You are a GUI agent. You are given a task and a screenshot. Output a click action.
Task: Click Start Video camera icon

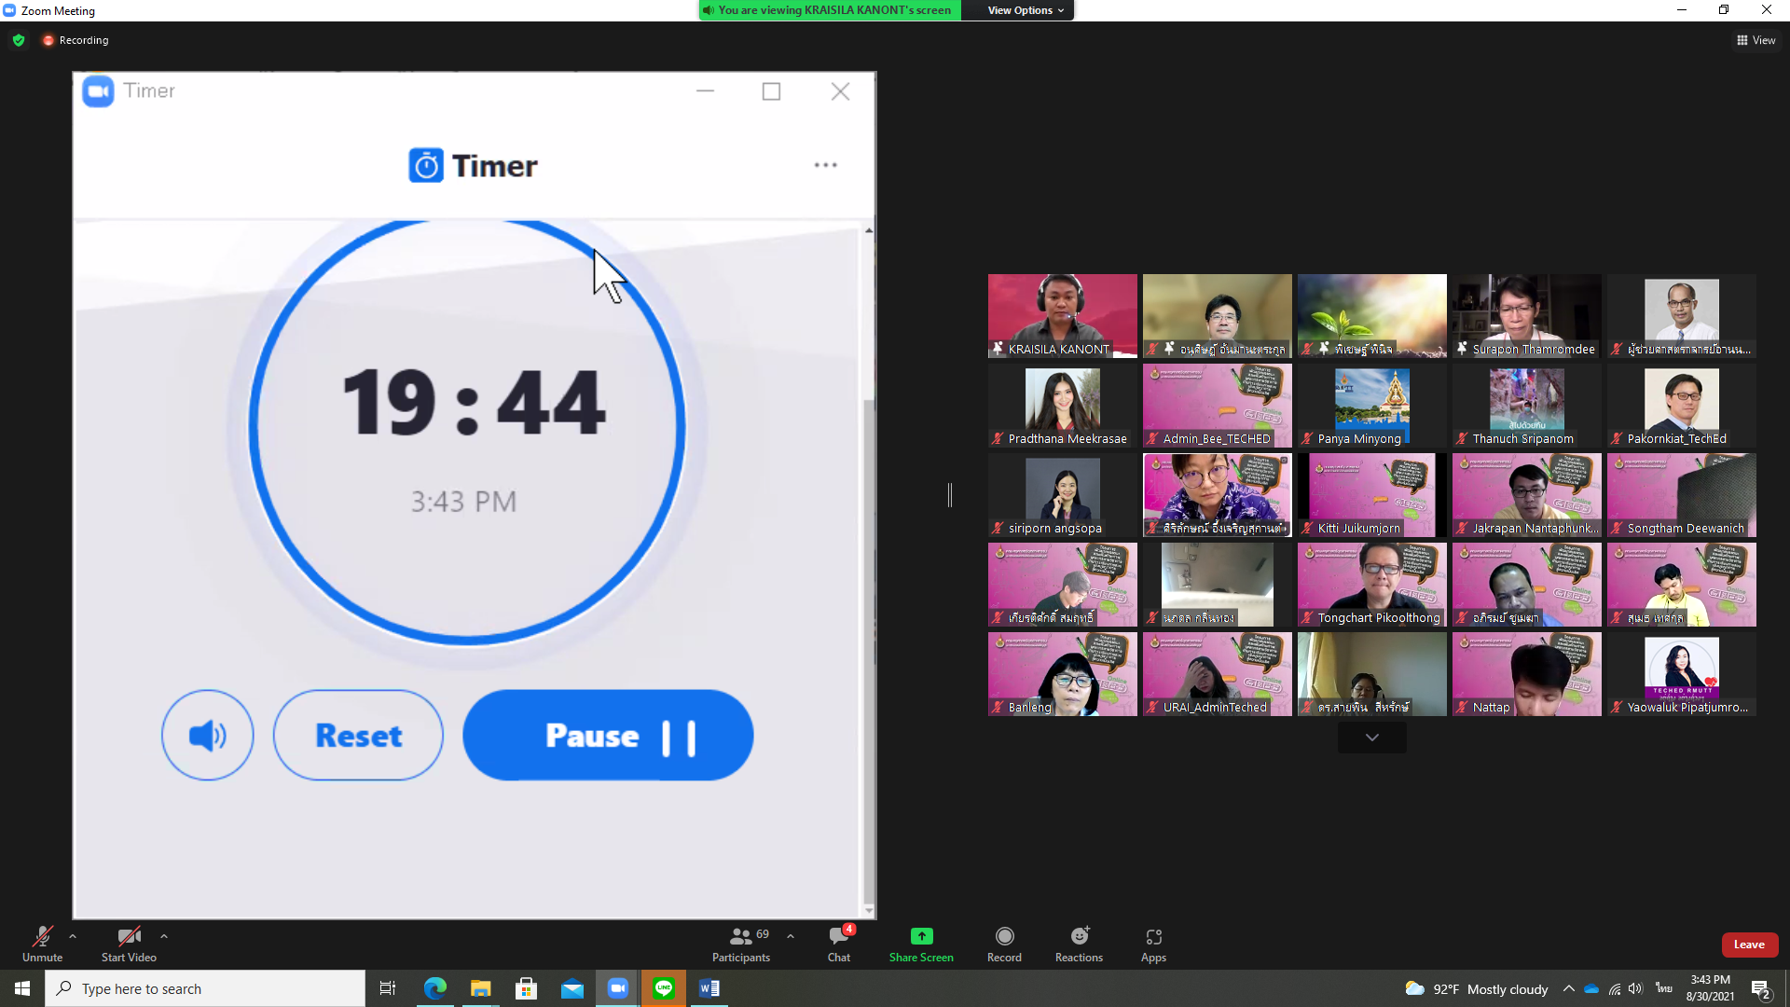click(x=129, y=936)
